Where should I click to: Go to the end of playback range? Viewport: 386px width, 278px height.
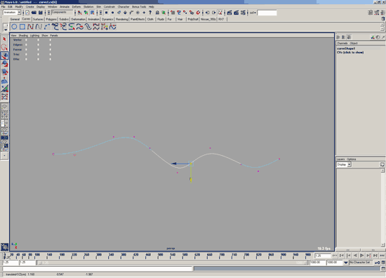[382, 256]
